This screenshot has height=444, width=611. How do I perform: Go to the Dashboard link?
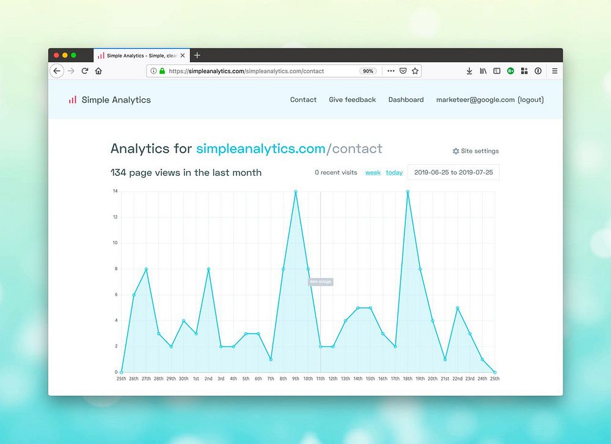point(406,100)
